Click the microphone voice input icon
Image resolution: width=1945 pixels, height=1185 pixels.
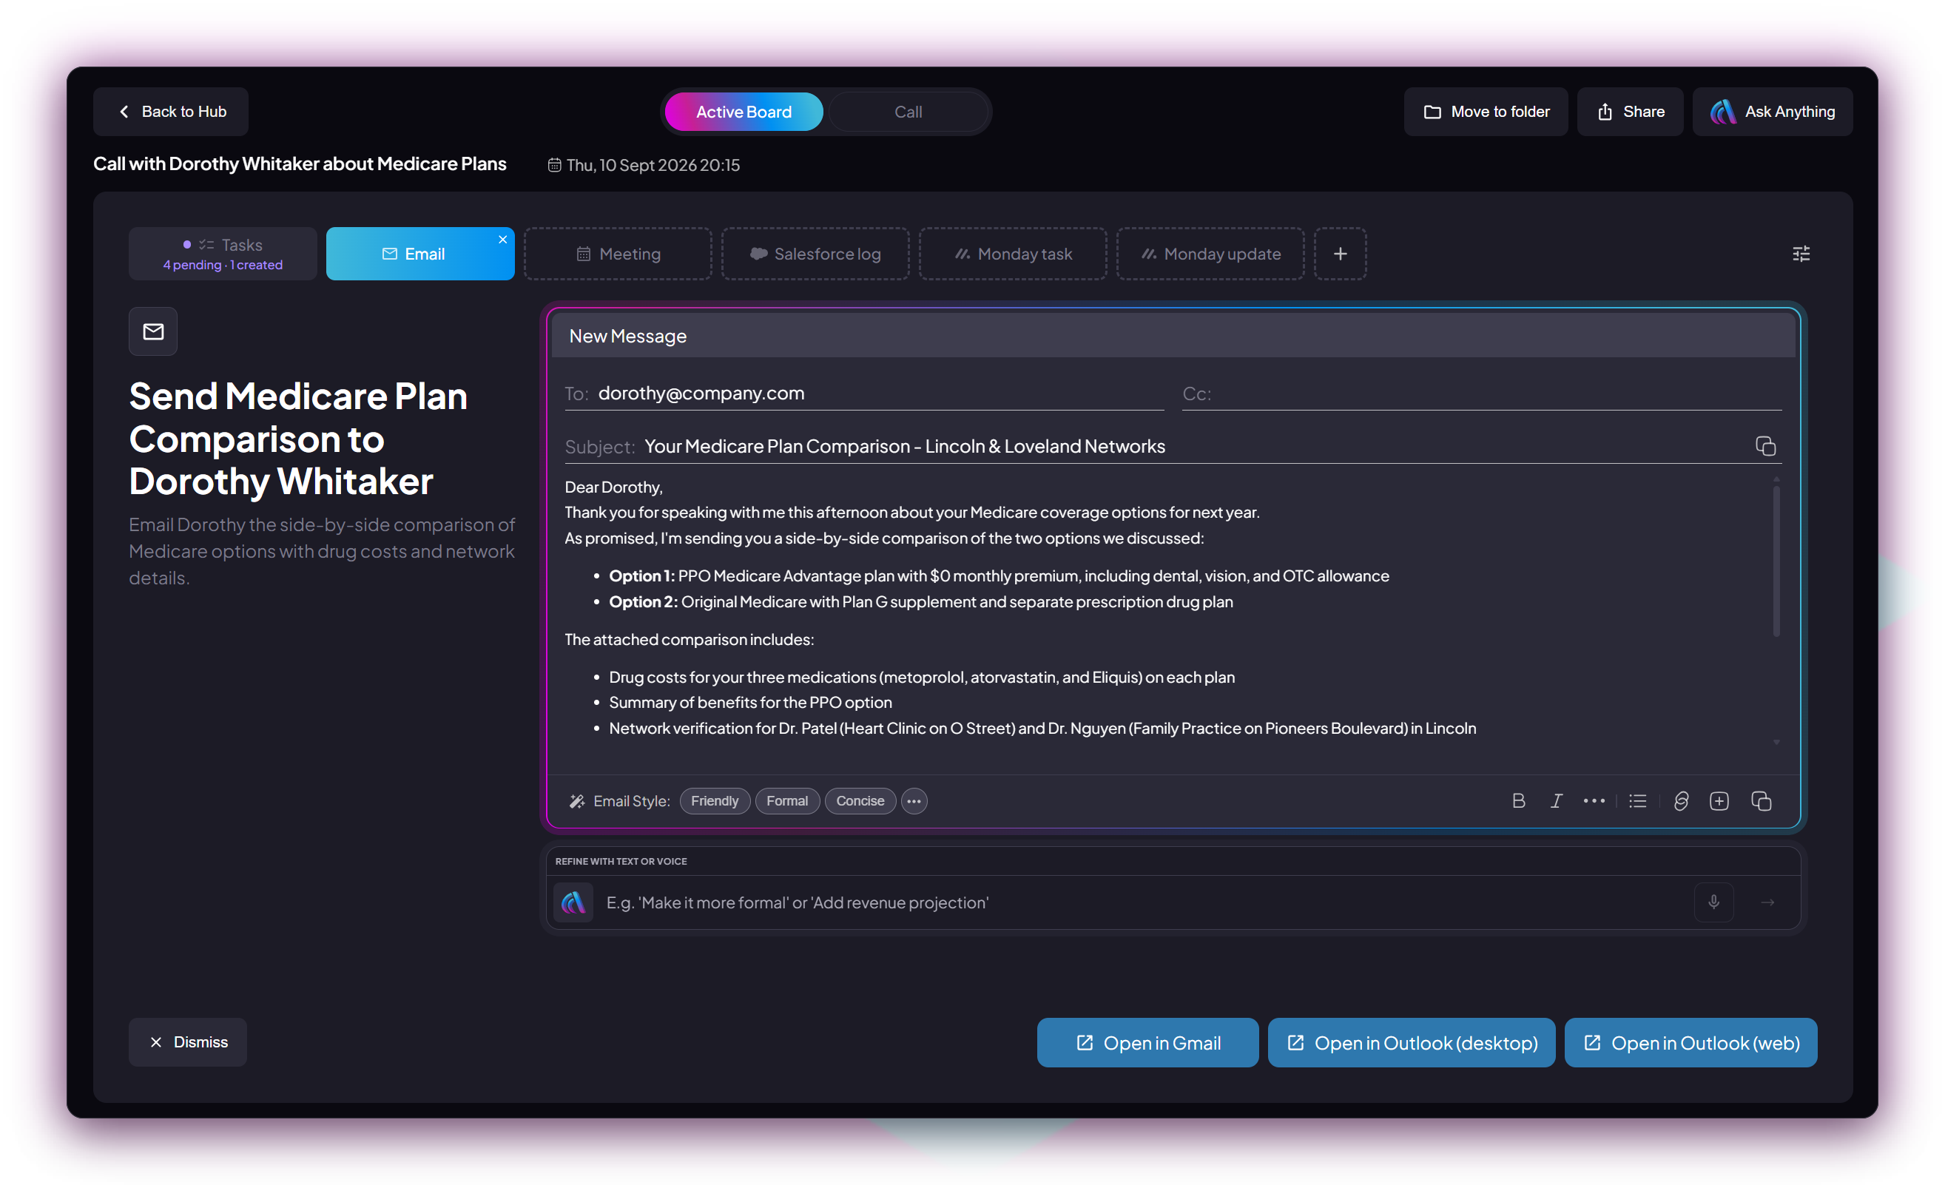coord(1713,902)
